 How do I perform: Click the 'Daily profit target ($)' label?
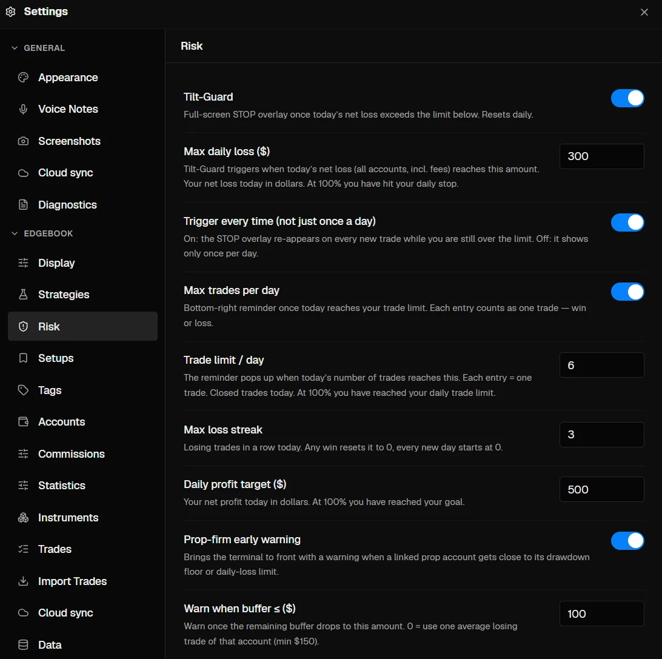tap(235, 484)
